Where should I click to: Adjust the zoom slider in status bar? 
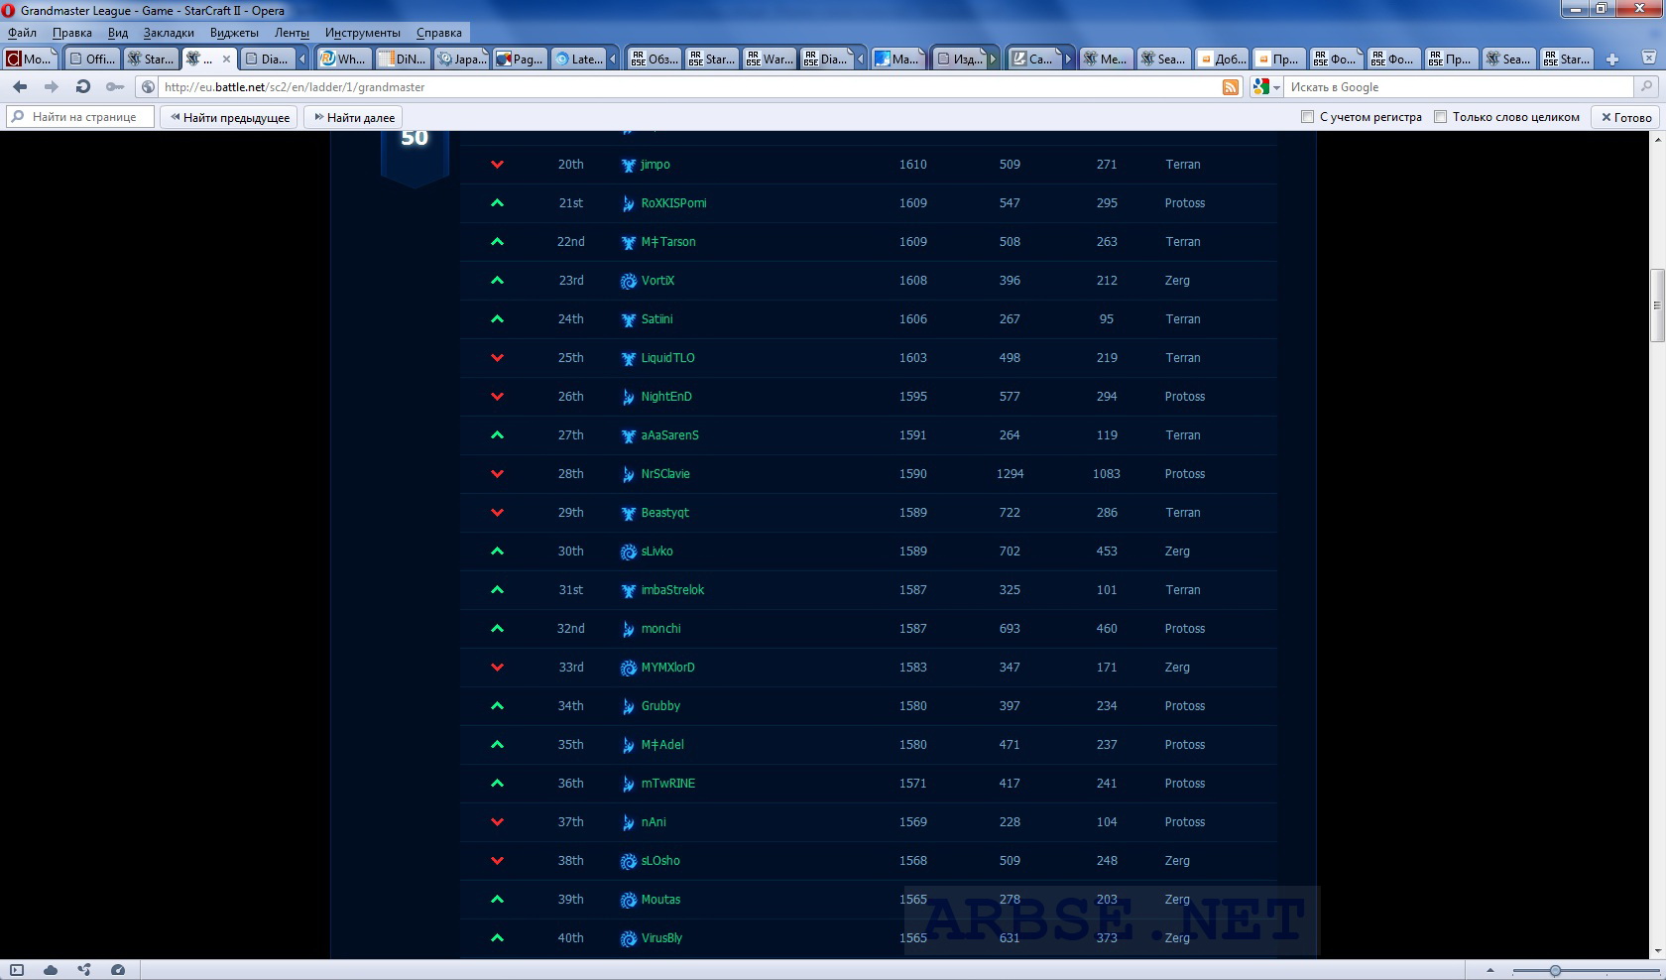point(1555,971)
